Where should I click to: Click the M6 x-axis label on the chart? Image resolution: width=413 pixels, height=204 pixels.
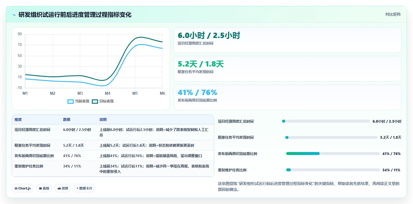162,93
